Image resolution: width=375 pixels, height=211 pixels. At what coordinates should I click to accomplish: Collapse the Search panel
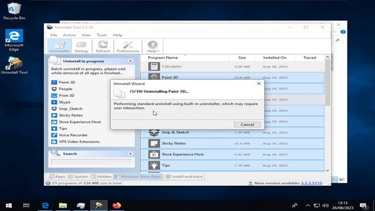tap(131, 154)
